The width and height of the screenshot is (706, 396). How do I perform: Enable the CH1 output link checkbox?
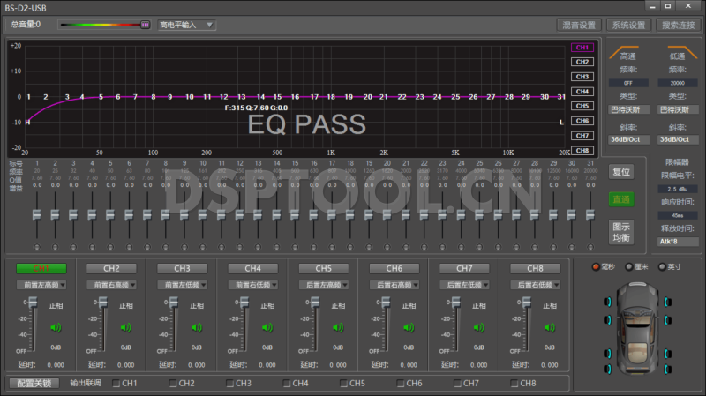(x=116, y=384)
